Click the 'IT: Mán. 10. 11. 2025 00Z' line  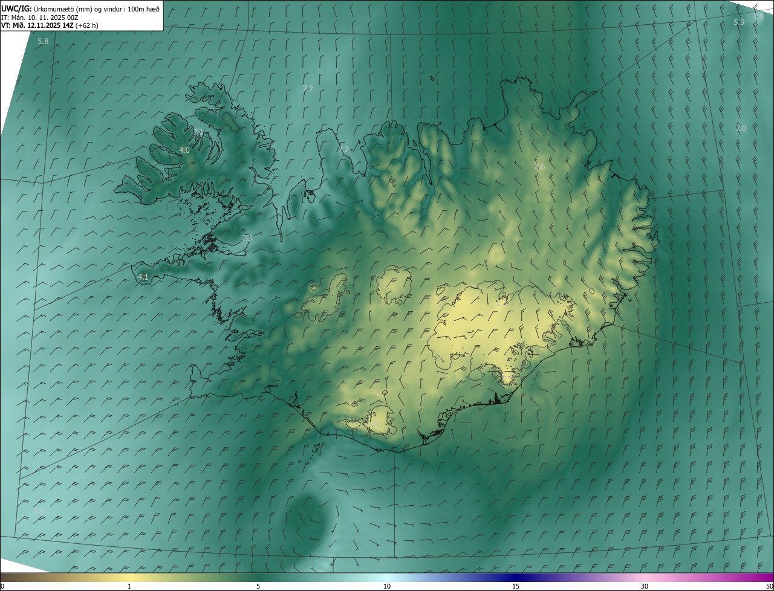click(x=40, y=18)
